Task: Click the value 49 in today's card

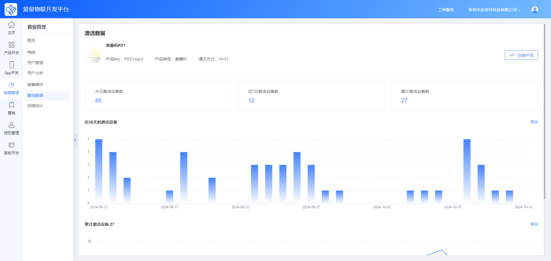Action: [98, 101]
